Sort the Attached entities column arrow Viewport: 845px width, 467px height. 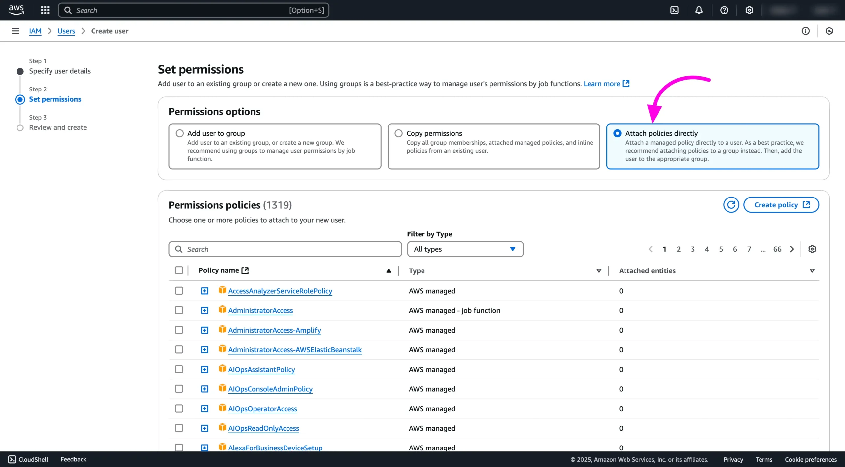(812, 271)
